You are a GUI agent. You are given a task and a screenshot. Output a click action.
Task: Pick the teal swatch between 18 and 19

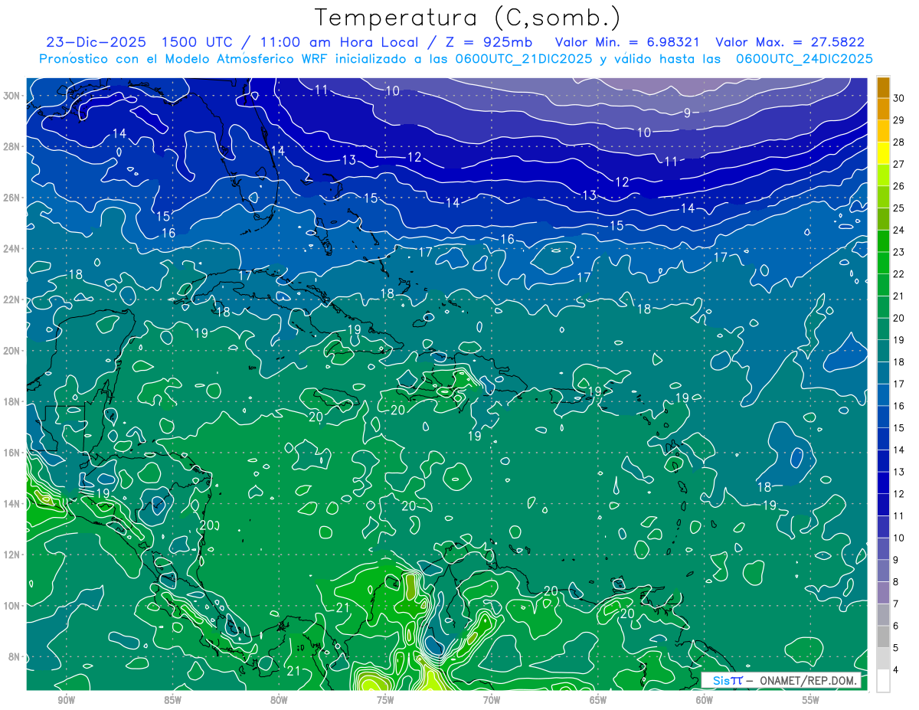click(x=884, y=352)
